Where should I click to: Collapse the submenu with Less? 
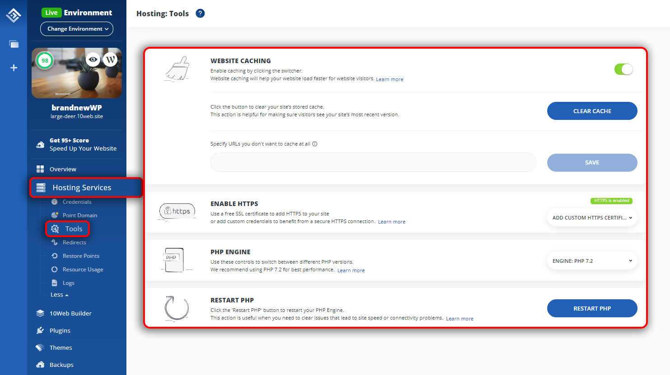pyautogui.click(x=60, y=295)
